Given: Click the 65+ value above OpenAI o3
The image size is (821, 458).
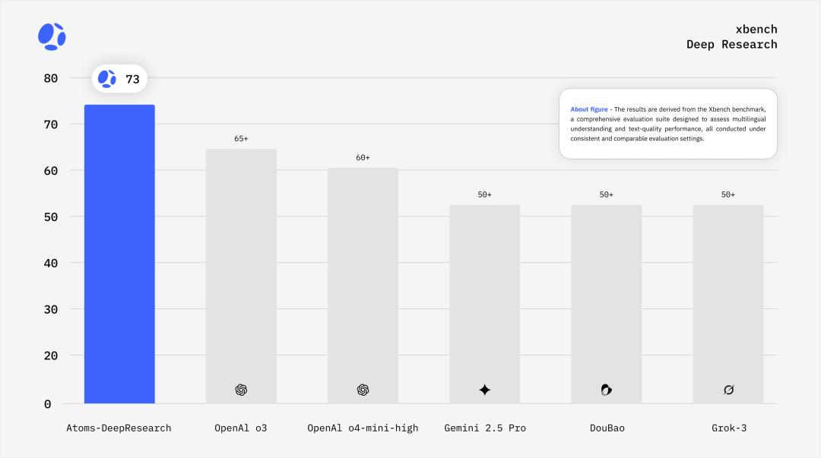Looking at the screenshot, I should click(241, 139).
